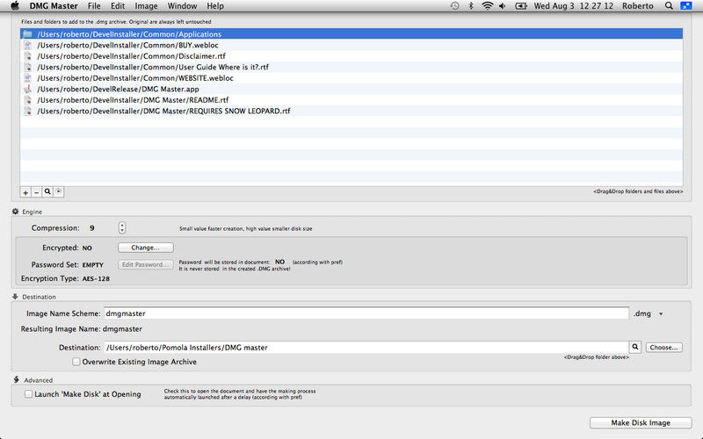
Task: Click the README.rtf file icon
Action: pyautogui.click(x=28, y=100)
